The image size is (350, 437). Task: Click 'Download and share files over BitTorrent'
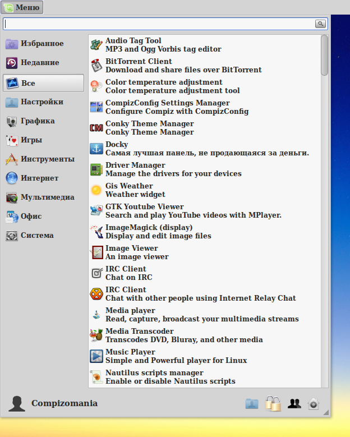click(183, 70)
